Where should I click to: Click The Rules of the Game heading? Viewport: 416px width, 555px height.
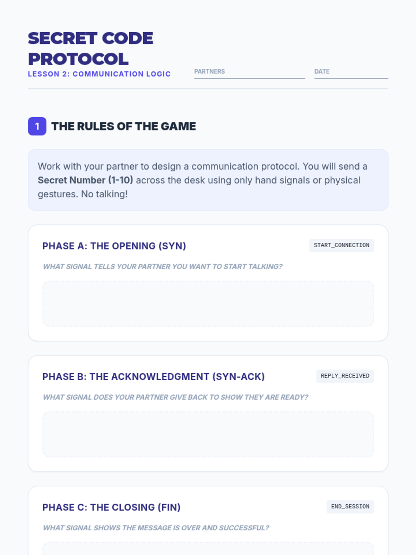tap(123, 126)
